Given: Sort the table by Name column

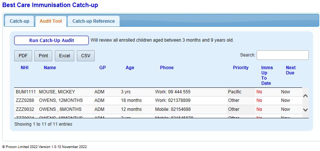Looking at the screenshot, I should [50, 68].
